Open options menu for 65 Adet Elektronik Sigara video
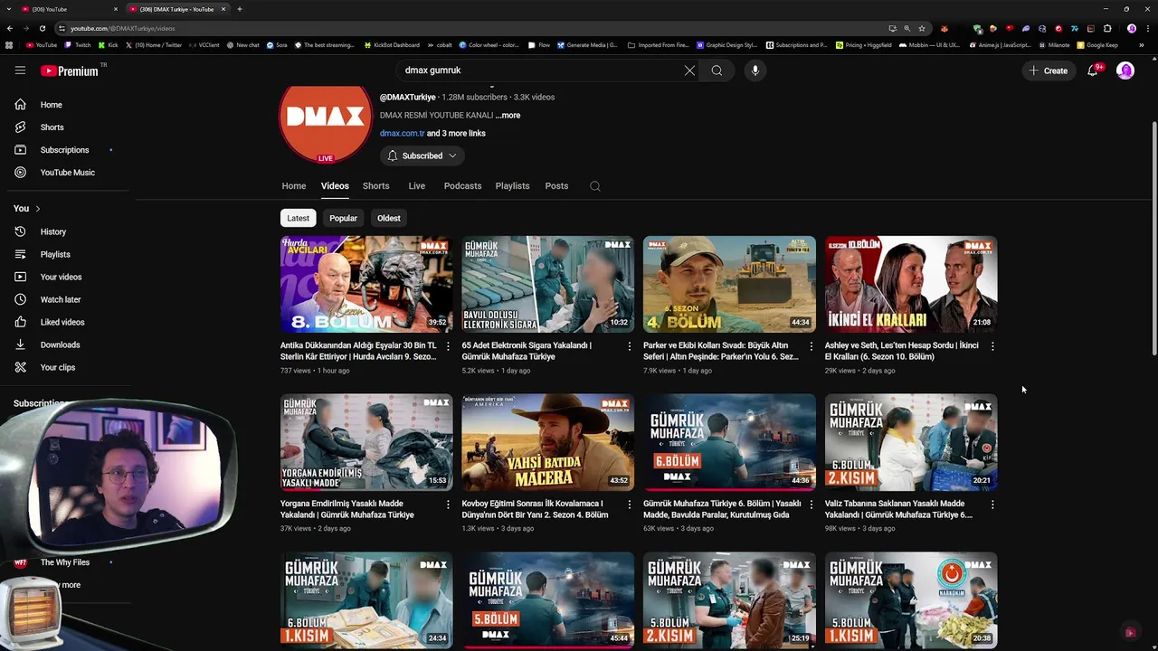The height and width of the screenshot is (651, 1158). tap(630, 346)
